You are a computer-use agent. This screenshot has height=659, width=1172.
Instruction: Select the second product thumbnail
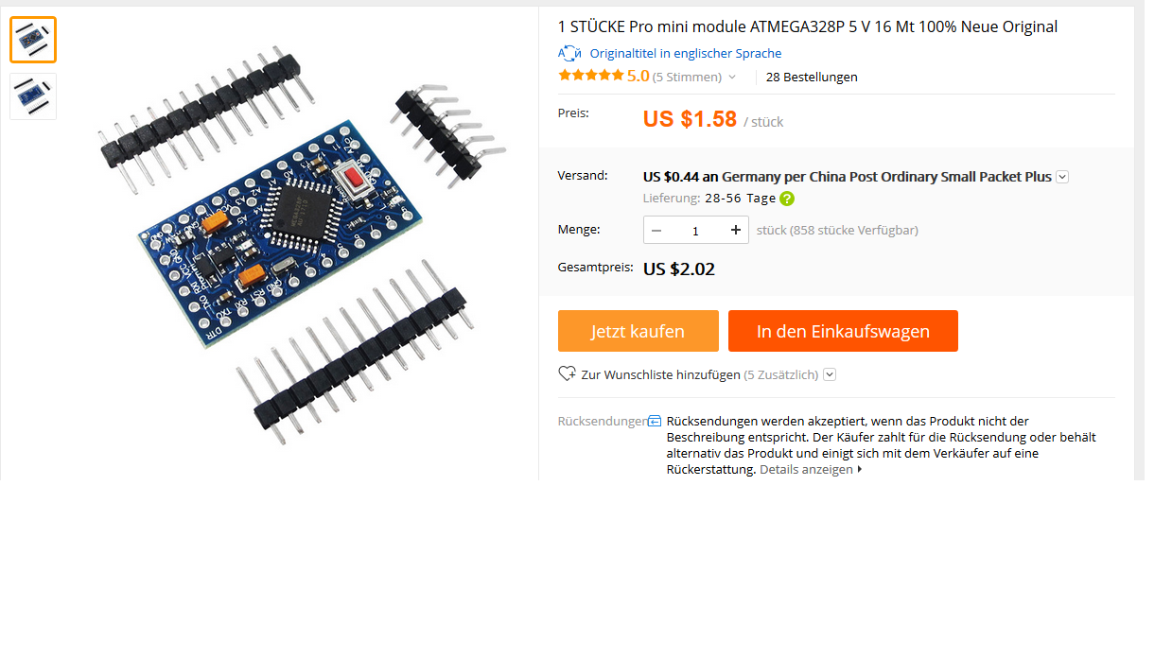point(33,96)
